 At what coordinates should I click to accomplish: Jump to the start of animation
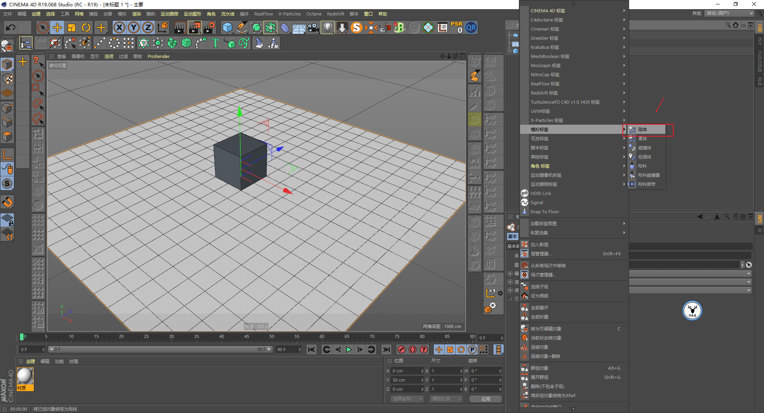pos(312,349)
